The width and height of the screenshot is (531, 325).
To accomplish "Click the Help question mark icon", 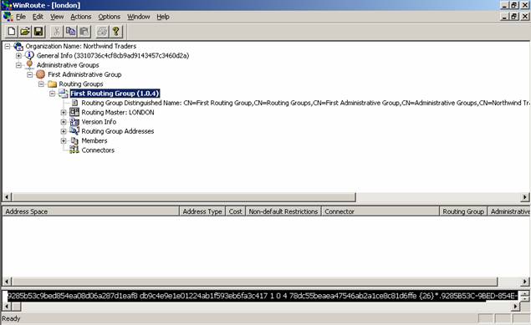I will tap(116, 32).
